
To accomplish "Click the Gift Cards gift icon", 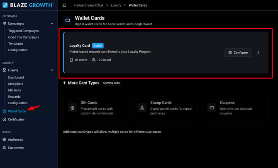I will pos(72,108).
